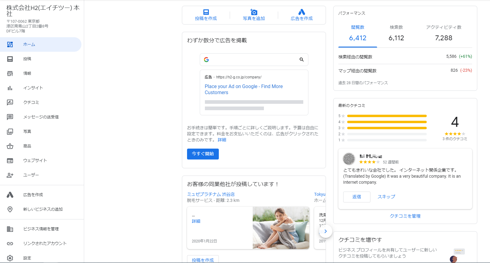Click the Users (ユーザー) add person icon

pyautogui.click(x=10, y=175)
